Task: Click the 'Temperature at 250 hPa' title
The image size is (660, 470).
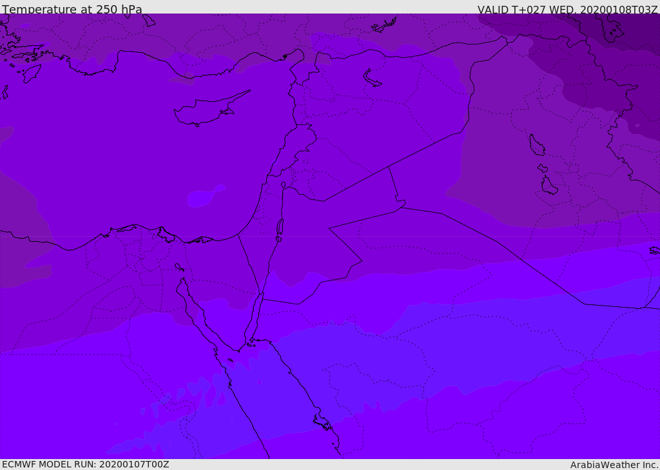Action: (x=72, y=9)
